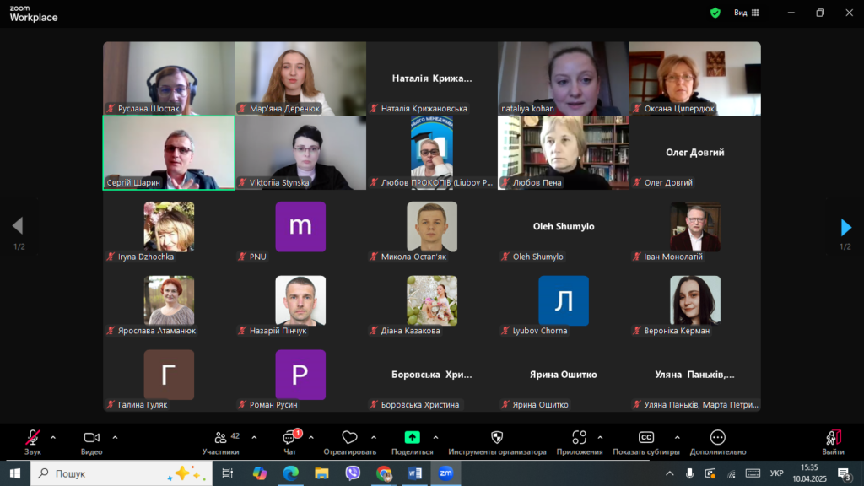864x486 pixels.
Task: Expand the audio options arrow beside Звук
Action: point(53,437)
